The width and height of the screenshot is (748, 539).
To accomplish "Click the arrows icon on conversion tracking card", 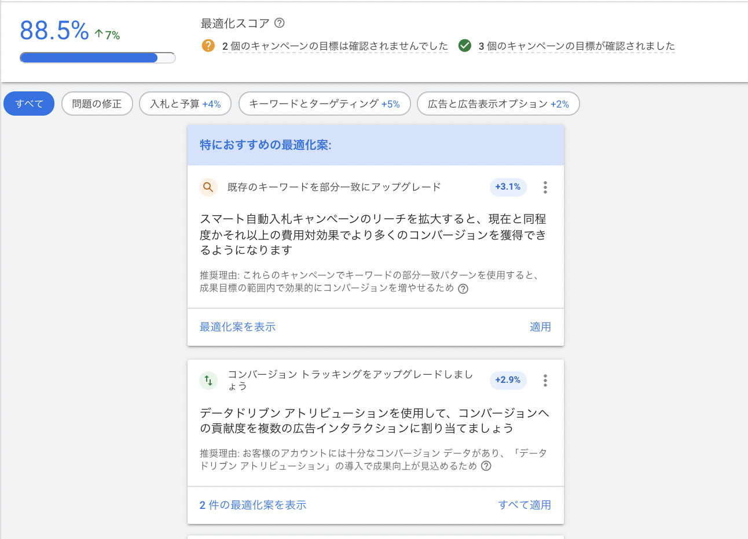I will coord(208,380).
